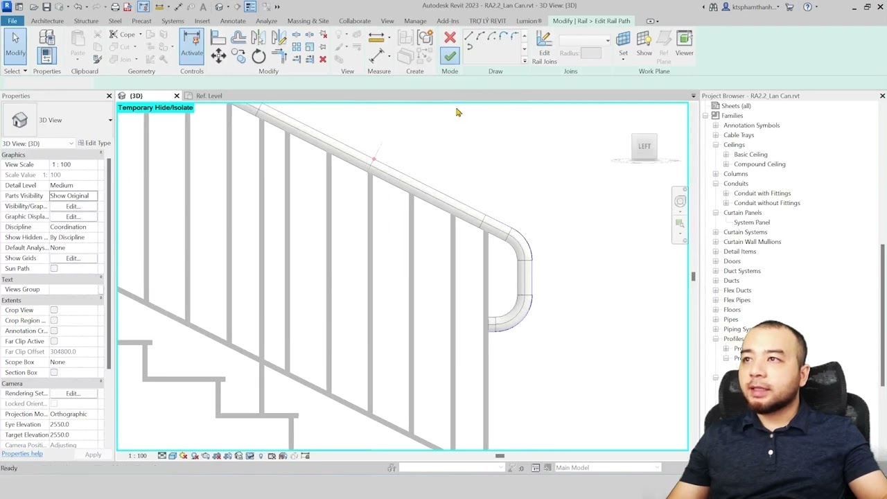This screenshot has width=887, height=499.
Task: Click the Far Clip Offset value field
Action: [73, 351]
